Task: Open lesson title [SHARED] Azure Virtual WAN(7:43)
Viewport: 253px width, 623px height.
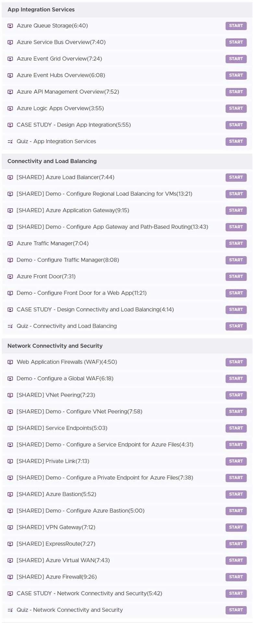Action: pos(63,561)
